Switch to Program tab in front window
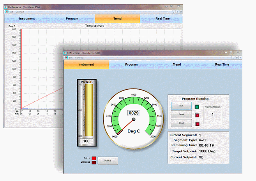The width and height of the screenshot is (256, 181). pos(131,64)
